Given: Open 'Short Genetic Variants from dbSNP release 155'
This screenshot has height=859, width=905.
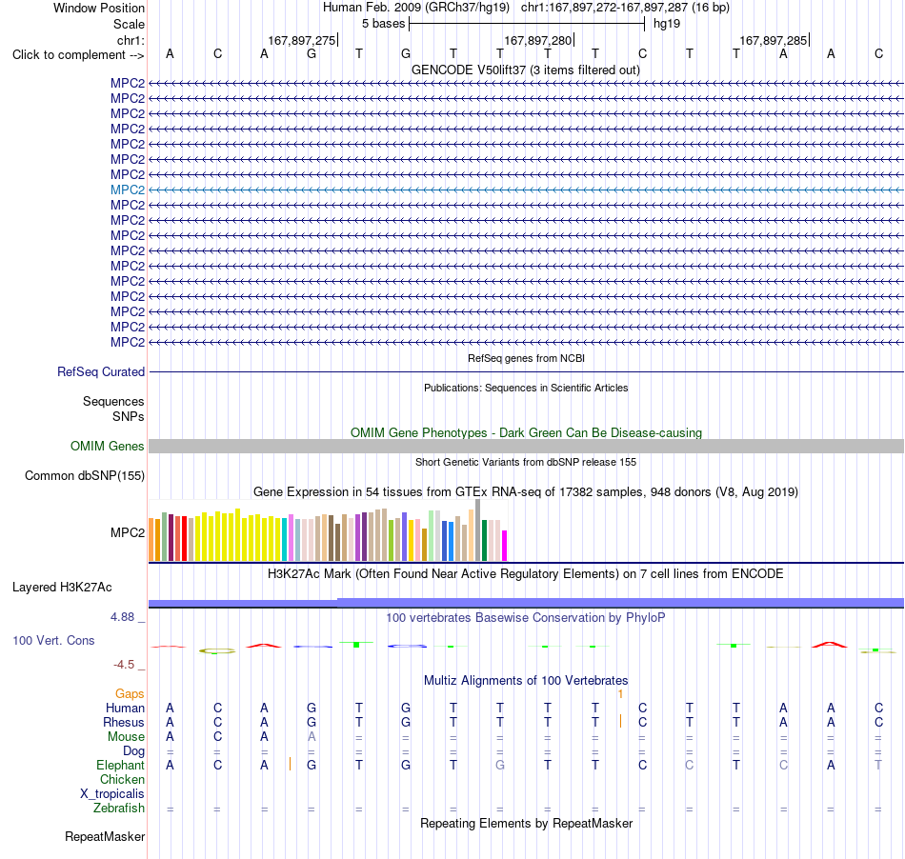Looking at the screenshot, I should tap(526, 462).
